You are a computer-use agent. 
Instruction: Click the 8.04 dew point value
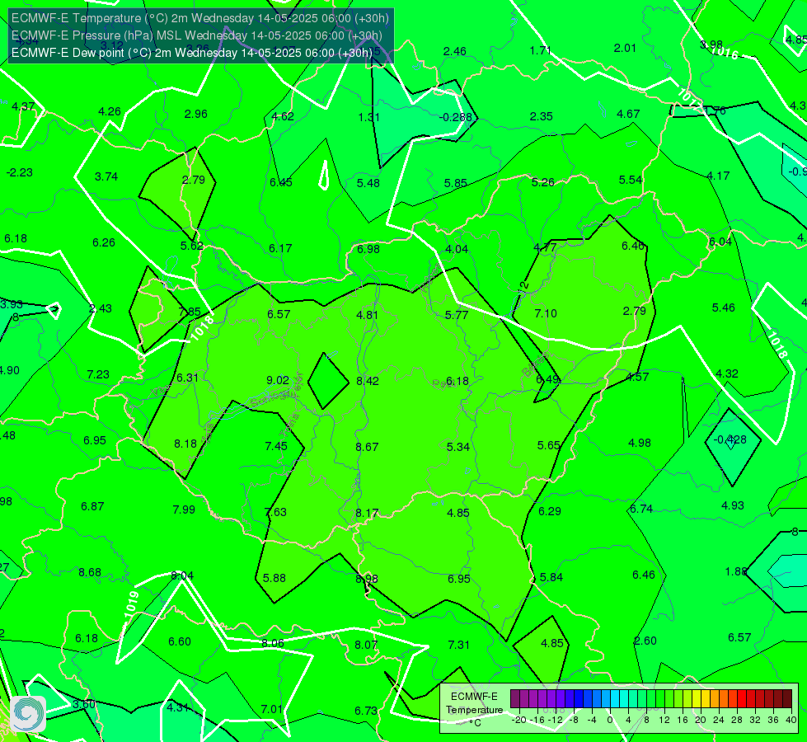(x=182, y=575)
